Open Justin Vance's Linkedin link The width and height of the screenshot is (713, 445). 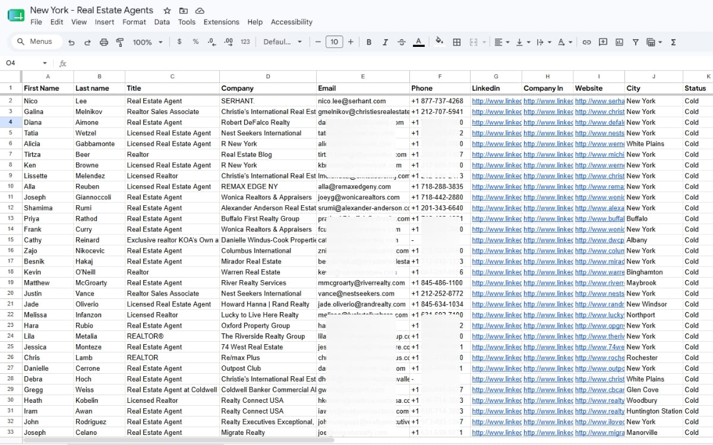pos(496,293)
